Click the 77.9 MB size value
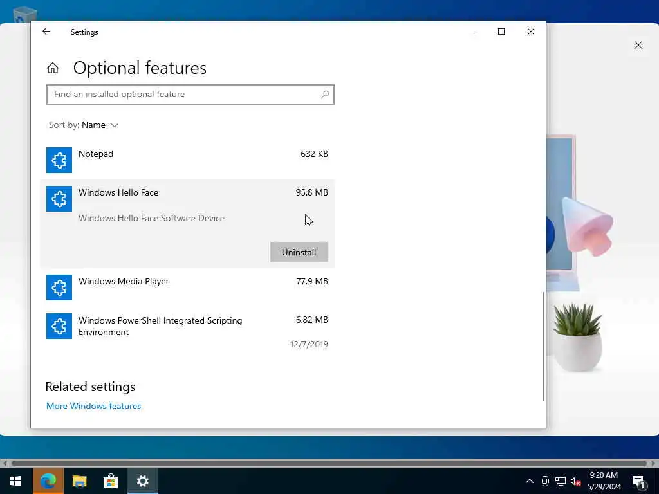 tap(312, 281)
